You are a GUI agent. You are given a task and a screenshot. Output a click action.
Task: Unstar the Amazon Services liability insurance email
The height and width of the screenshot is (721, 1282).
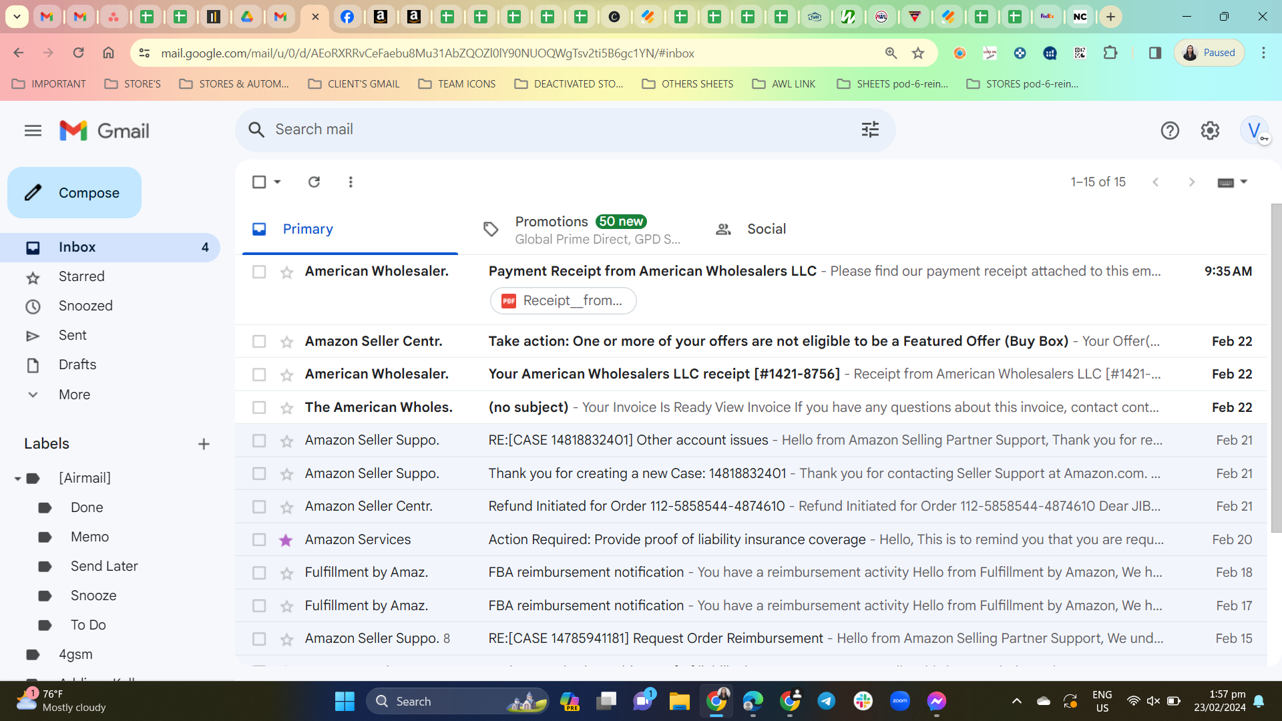coord(286,540)
